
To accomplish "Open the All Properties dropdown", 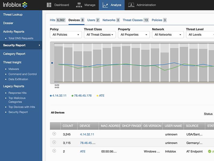I will click(134, 35).
